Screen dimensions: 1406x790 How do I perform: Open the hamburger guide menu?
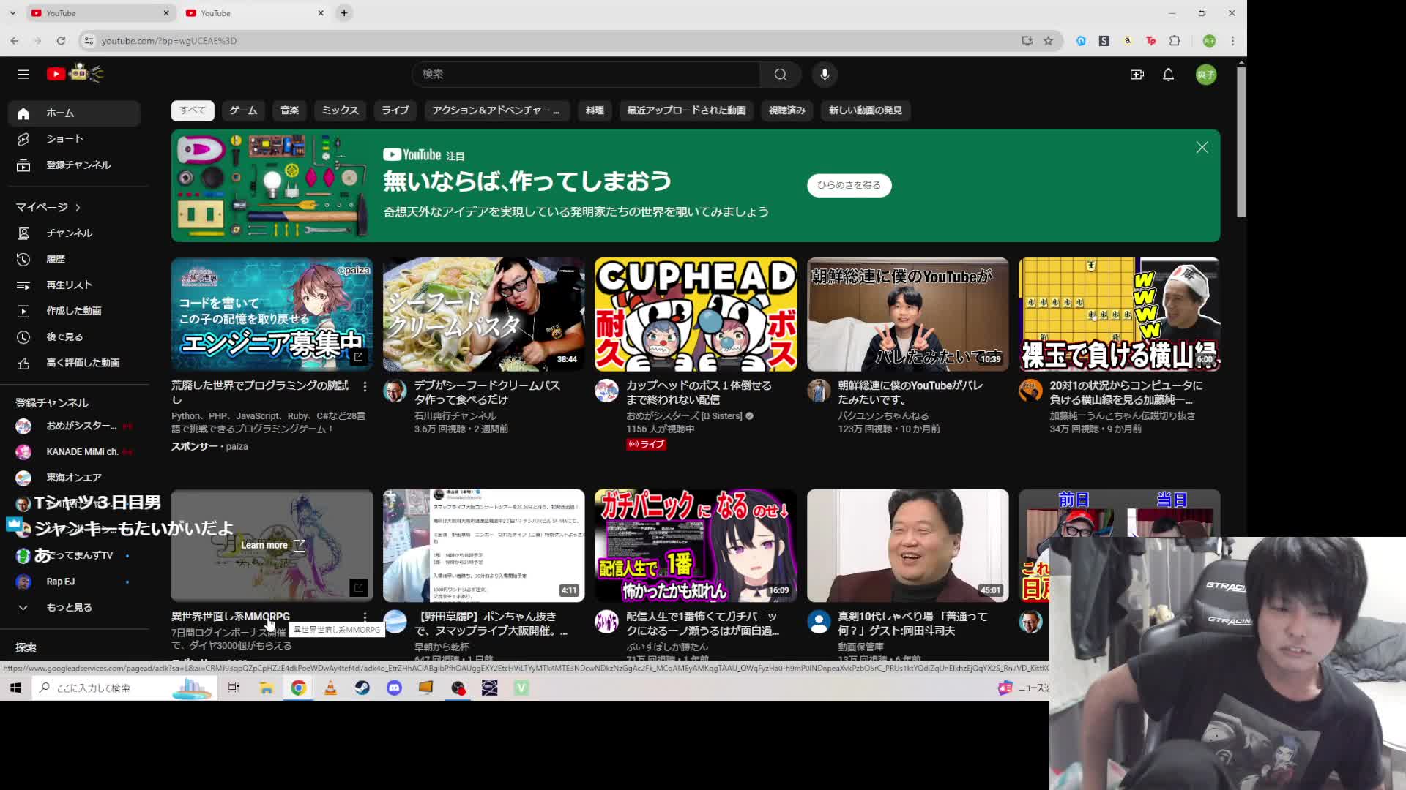click(23, 74)
